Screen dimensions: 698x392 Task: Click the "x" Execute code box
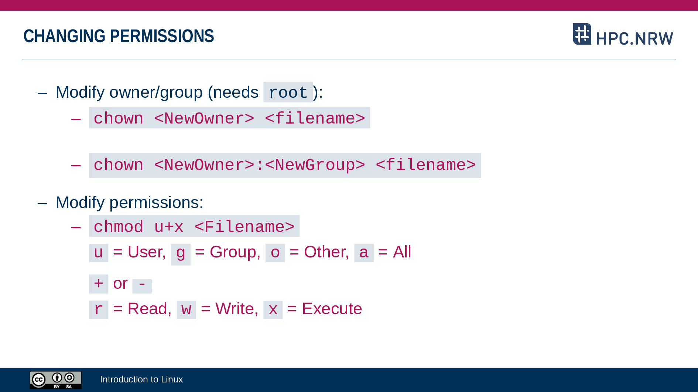coord(273,309)
